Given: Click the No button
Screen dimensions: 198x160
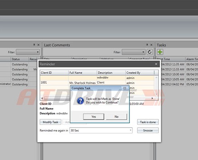Looking at the screenshot, I should pos(116,117).
